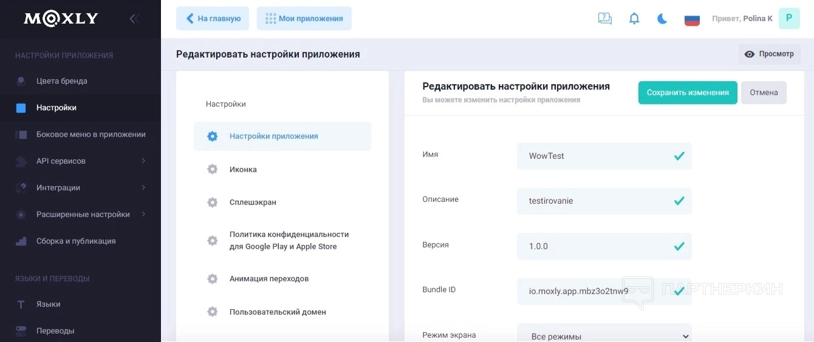Click the eye icon in Просмотр button
This screenshot has width=814, height=342.
[x=750, y=54]
